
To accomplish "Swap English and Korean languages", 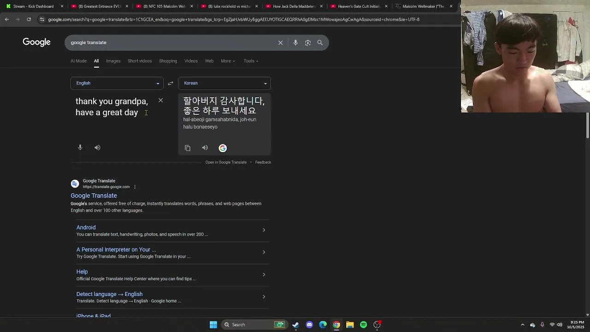I will (x=171, y=83).
